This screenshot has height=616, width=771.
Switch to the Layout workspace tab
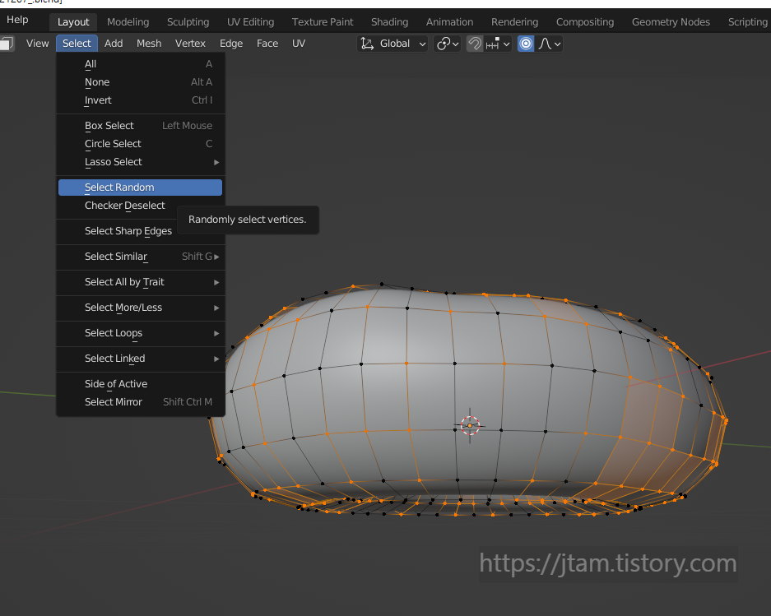point(73,22)
